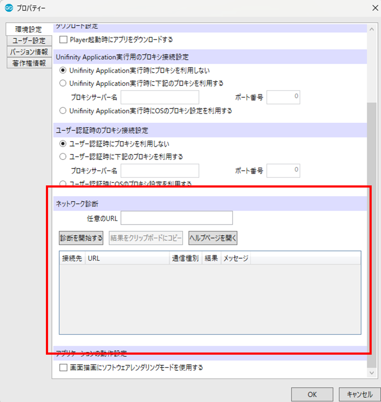Click the scrollbar down arrow
Viewport: 381px width, 402px height.
[x=372, y=373]
